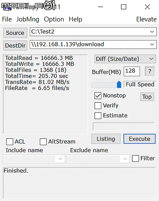Enable the ACL checkbox
The image size is (159, 201).
(x=10, y=142)
